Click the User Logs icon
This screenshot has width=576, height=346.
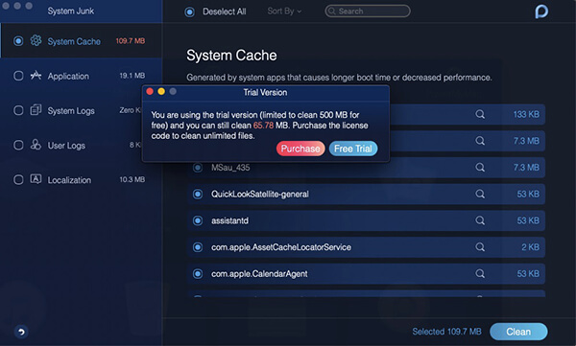click(36, 145)
